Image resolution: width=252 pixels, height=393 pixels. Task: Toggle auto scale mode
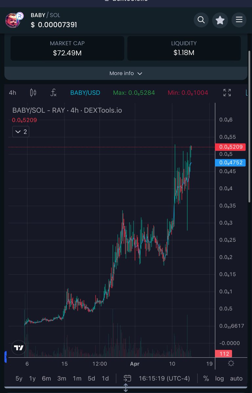(236, 378)
